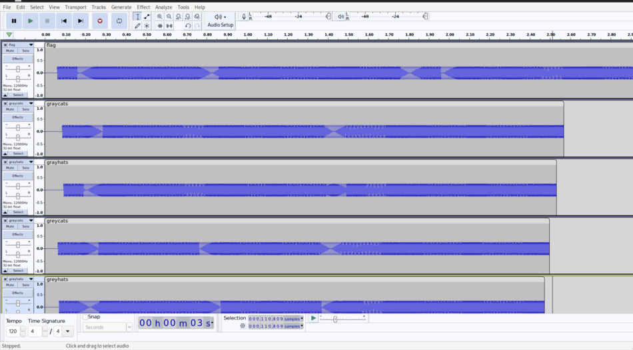The height and width of the screenshot is (350, 633).
Task: Enable the Snap checkbox
Action: [85, 317]
